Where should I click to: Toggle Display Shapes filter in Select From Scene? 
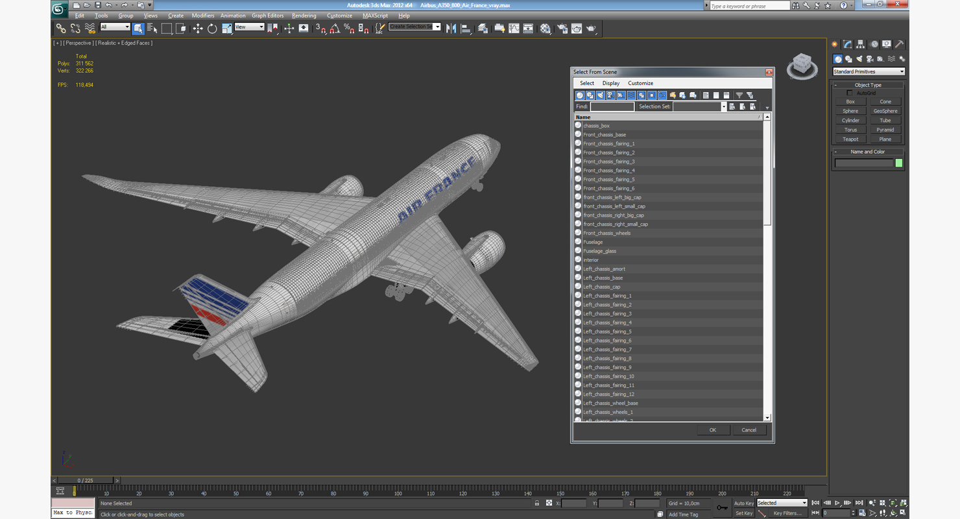click(x=590, y=95)
